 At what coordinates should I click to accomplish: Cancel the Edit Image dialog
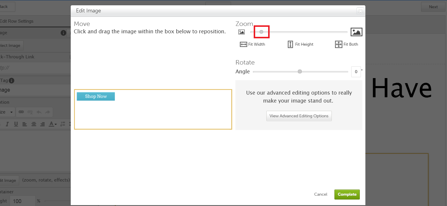[x=321, y=194]
